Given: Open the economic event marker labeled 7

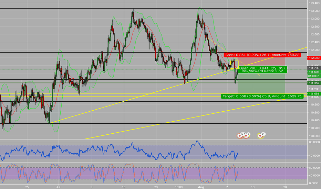Looking at the screenshot, I should 247,135.
